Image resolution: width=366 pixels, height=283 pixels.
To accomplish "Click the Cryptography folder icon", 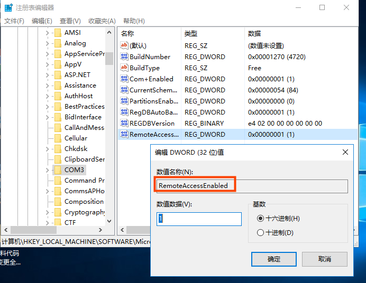I will point(58,212).
